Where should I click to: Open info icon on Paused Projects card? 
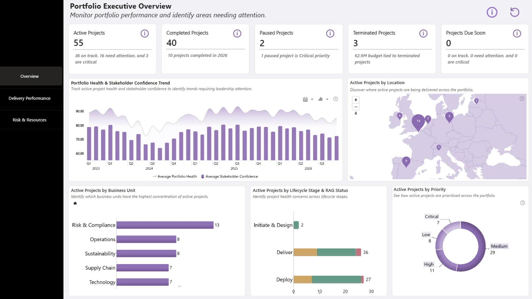pos(330,33)
